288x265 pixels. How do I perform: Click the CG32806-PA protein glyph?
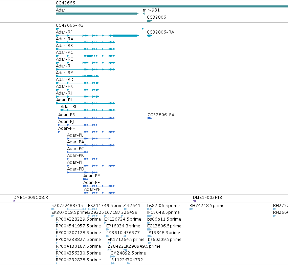tap(150, 118)
